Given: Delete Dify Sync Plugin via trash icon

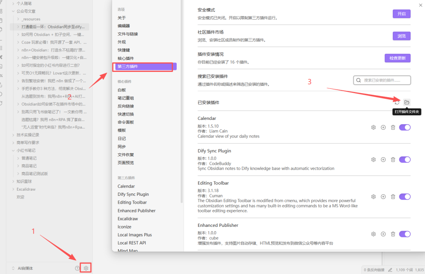Looking at the screenshot, I should [393, 160].
